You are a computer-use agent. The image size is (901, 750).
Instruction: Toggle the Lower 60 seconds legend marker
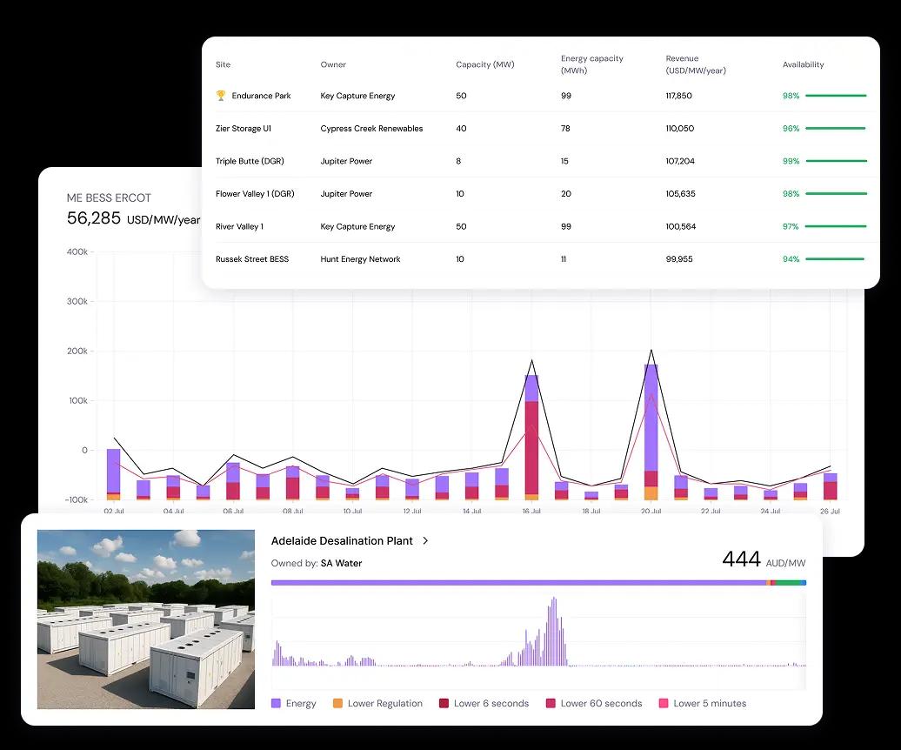(x=551, y=703)
